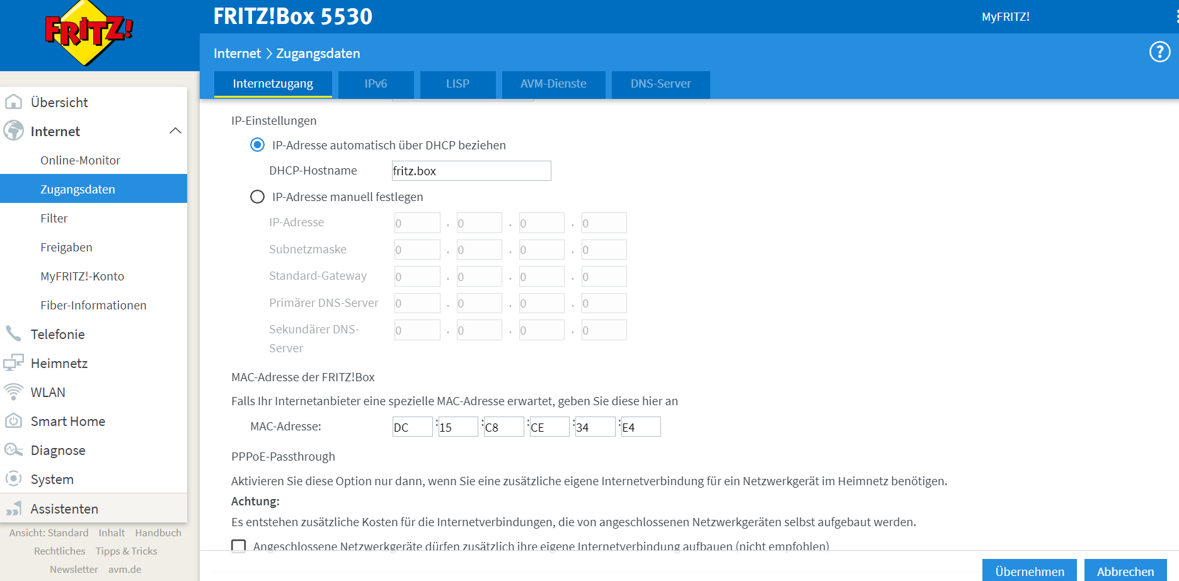Select manual IP address option
Image resolution: width=1179 pixels, height=581 pixels.
coord(257,197)
